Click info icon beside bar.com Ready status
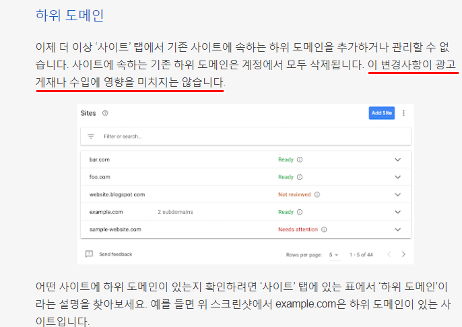Viewport: 462px width, 327px height. 300,159
